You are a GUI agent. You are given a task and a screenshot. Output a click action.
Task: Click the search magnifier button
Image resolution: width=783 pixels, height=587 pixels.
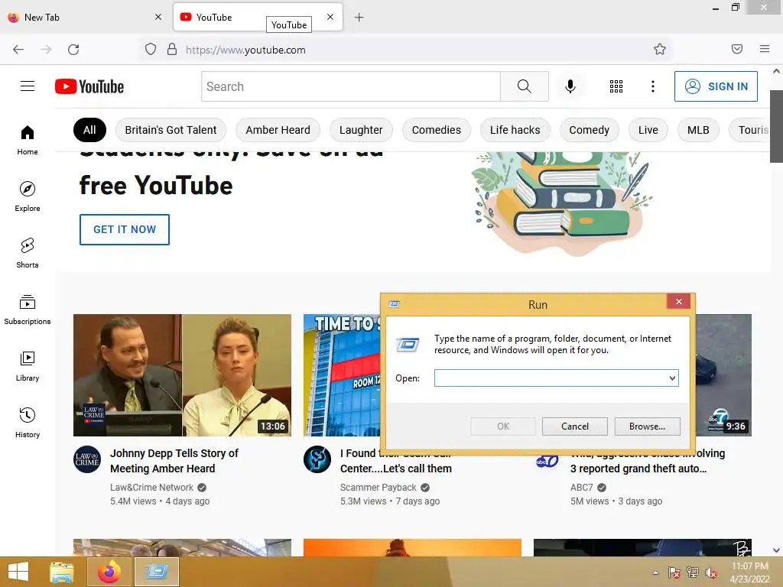[525, 86]
